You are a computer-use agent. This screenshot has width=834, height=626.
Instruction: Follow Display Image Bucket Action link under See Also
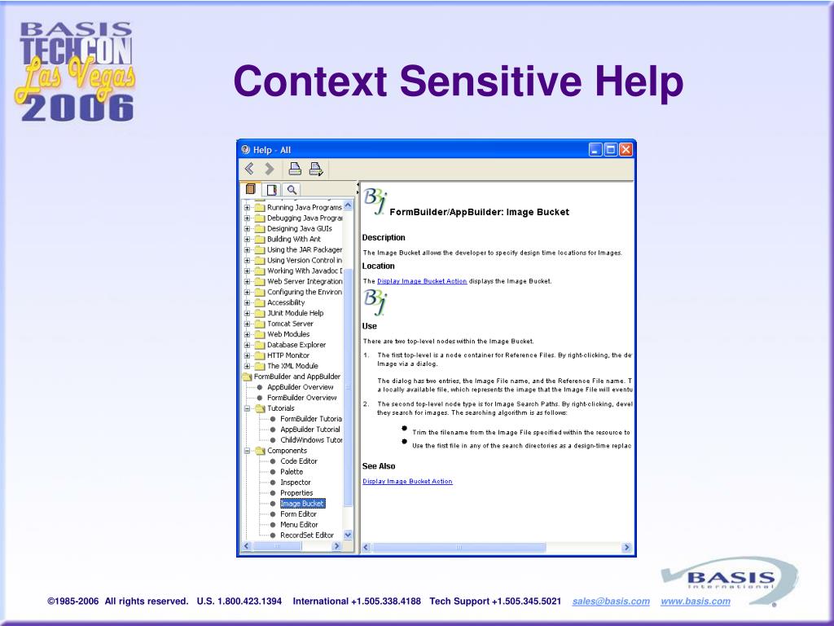407,481
